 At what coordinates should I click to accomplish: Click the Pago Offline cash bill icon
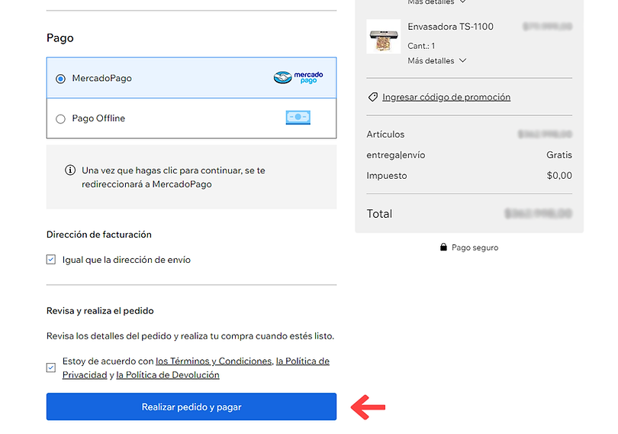298,118
